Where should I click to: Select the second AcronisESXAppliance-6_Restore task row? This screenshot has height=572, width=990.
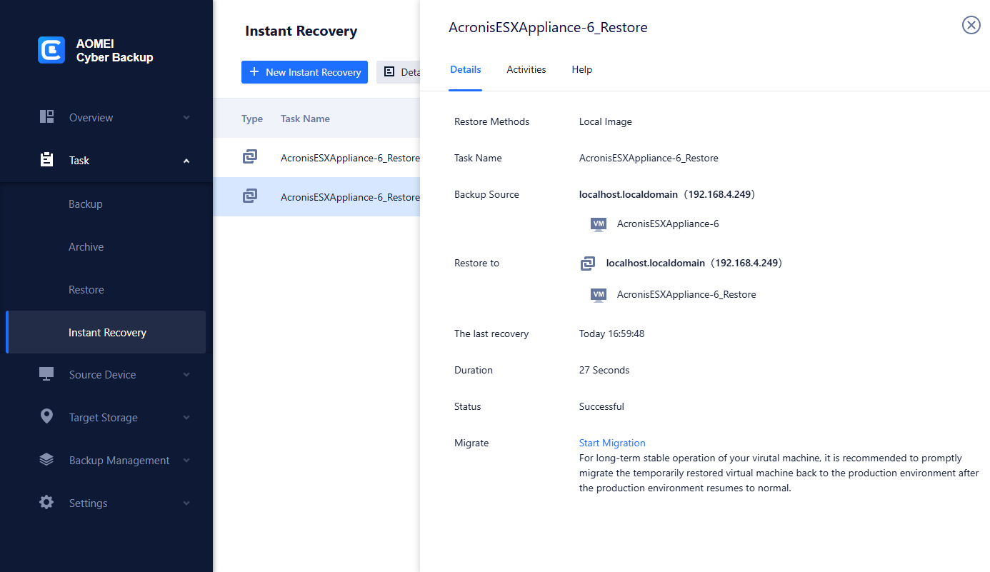click(349, 197)
